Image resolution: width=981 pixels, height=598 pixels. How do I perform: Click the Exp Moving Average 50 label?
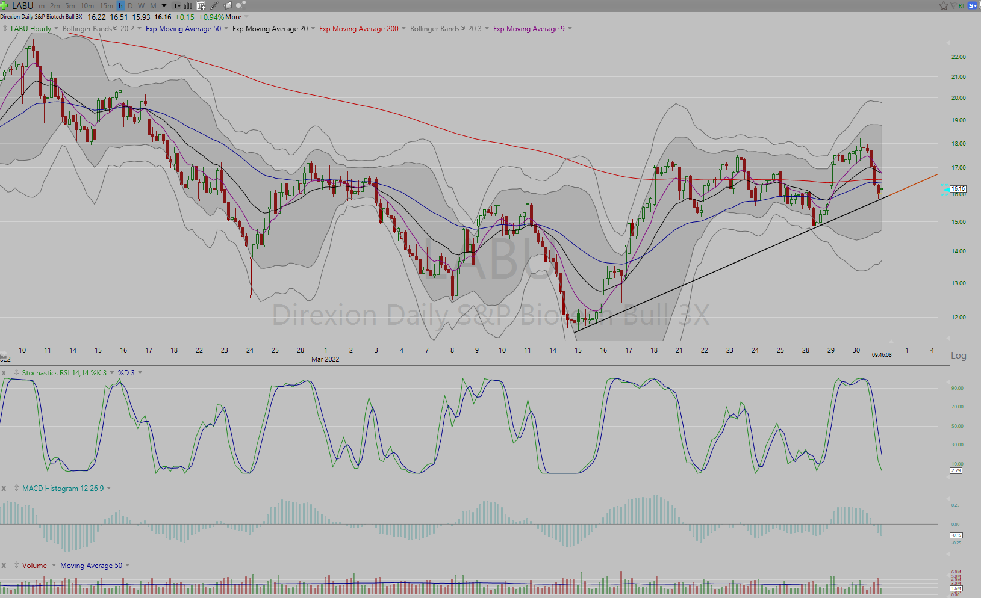[x=183, y=28]
